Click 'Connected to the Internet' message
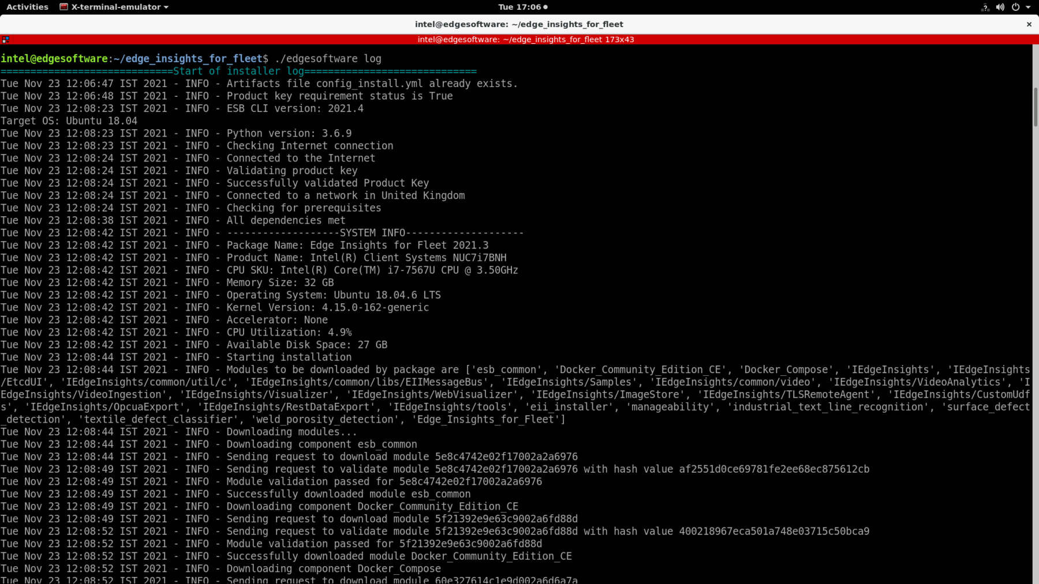 [x=301, y=159]
